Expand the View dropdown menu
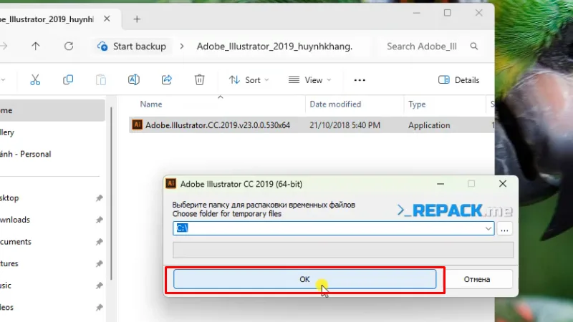Image resolution: width=573 pixels, height=322 pixels. coord(309,80)
